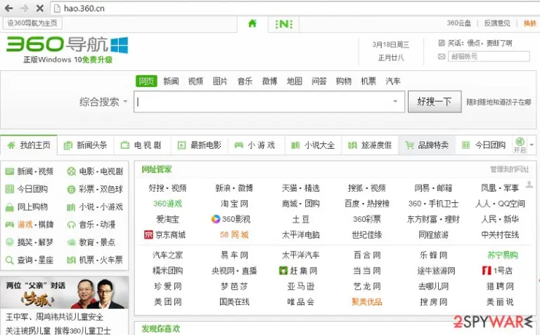The image size is (540, 335).
Task: Open the 聚美优品 link
Action: click(367, 302)
